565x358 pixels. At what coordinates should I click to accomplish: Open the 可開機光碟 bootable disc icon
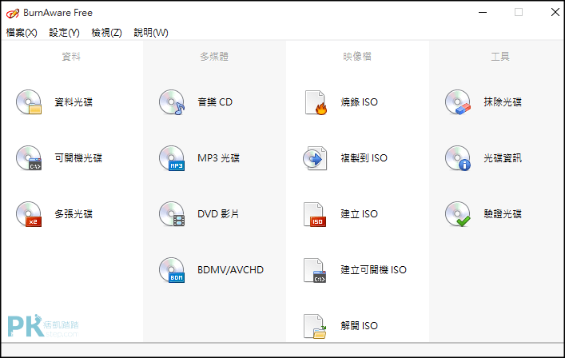point(29,158)
